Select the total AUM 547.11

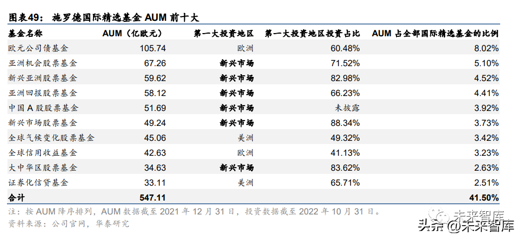(x=152, y=198)
